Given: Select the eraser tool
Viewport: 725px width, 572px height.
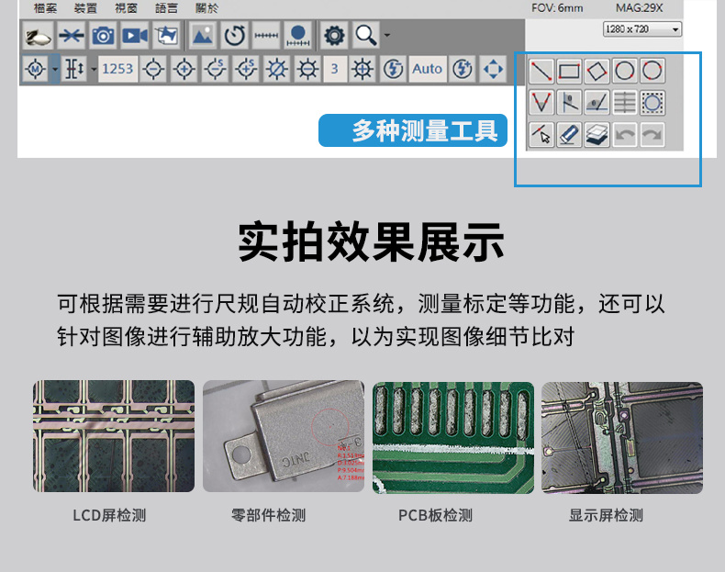Looking at the screenshot, I should [569, 135].
